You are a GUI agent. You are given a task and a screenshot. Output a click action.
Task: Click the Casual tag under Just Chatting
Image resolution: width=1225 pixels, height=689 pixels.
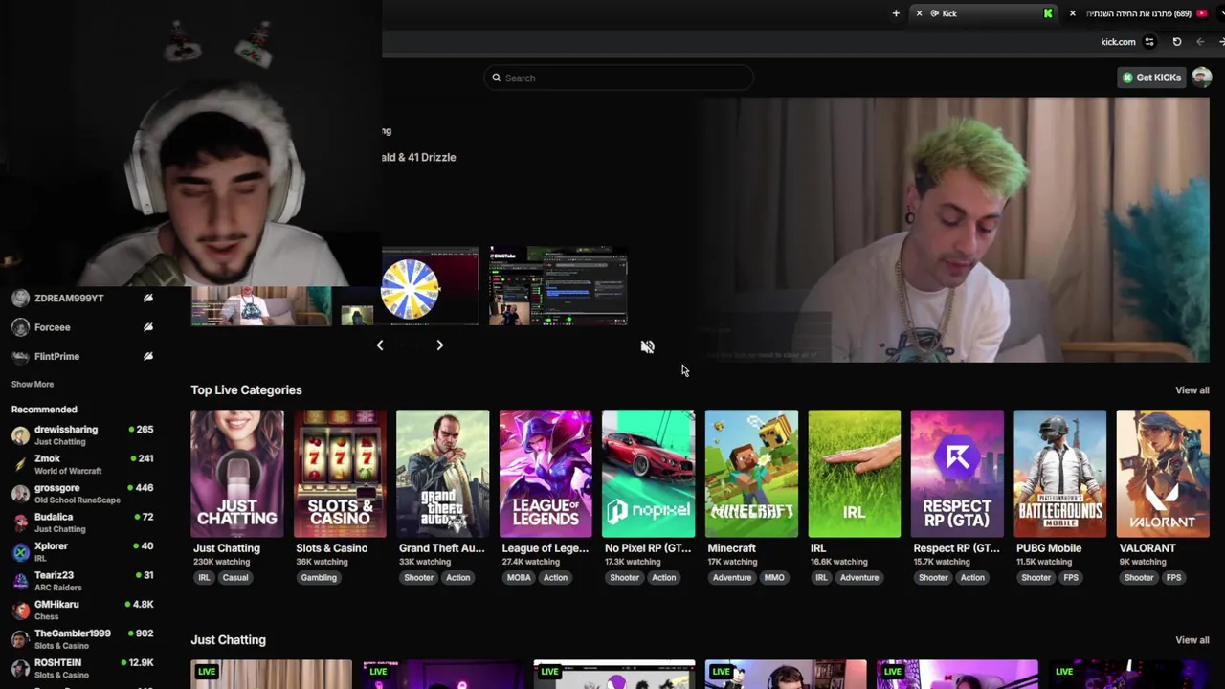pos(234,578)
